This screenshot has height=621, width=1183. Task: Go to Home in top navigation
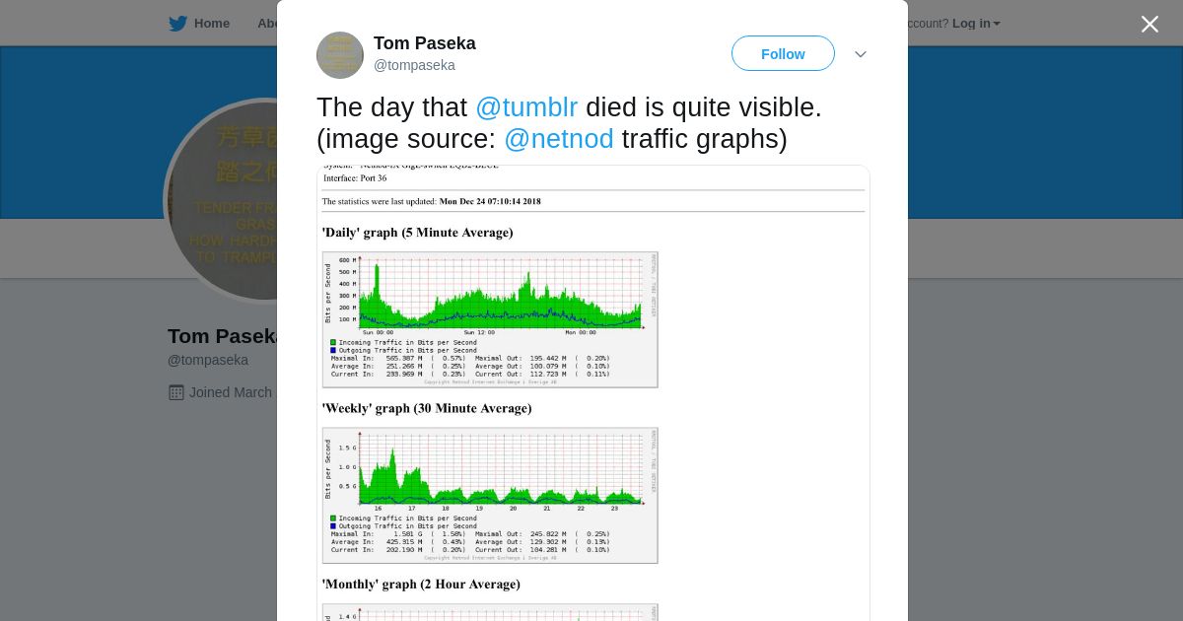pyautogui.click(x=211, y=24)
